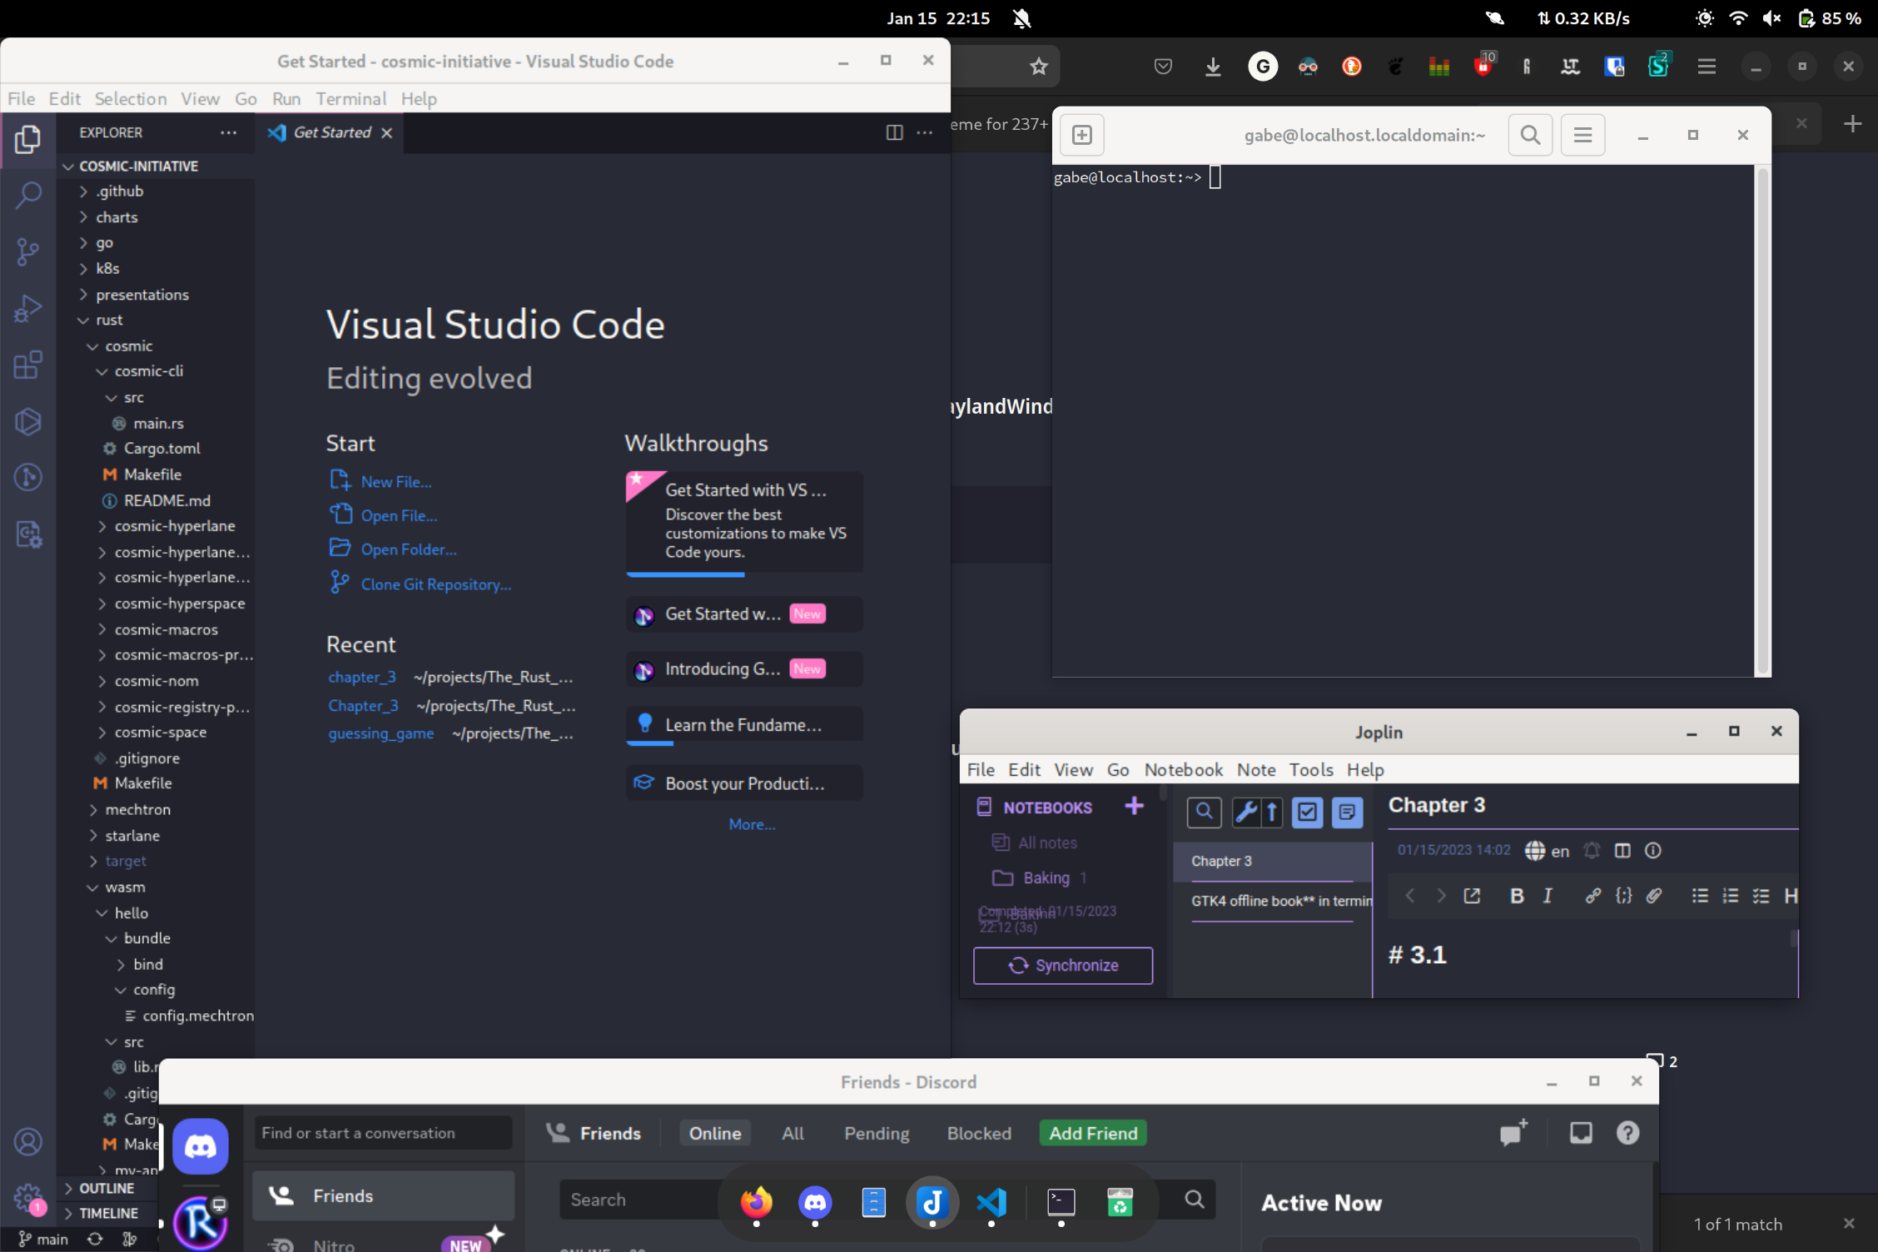Screen dimensions: 1878x1252
Task: Click the Add Friend button in Discord
Action: (1092, 1133)
